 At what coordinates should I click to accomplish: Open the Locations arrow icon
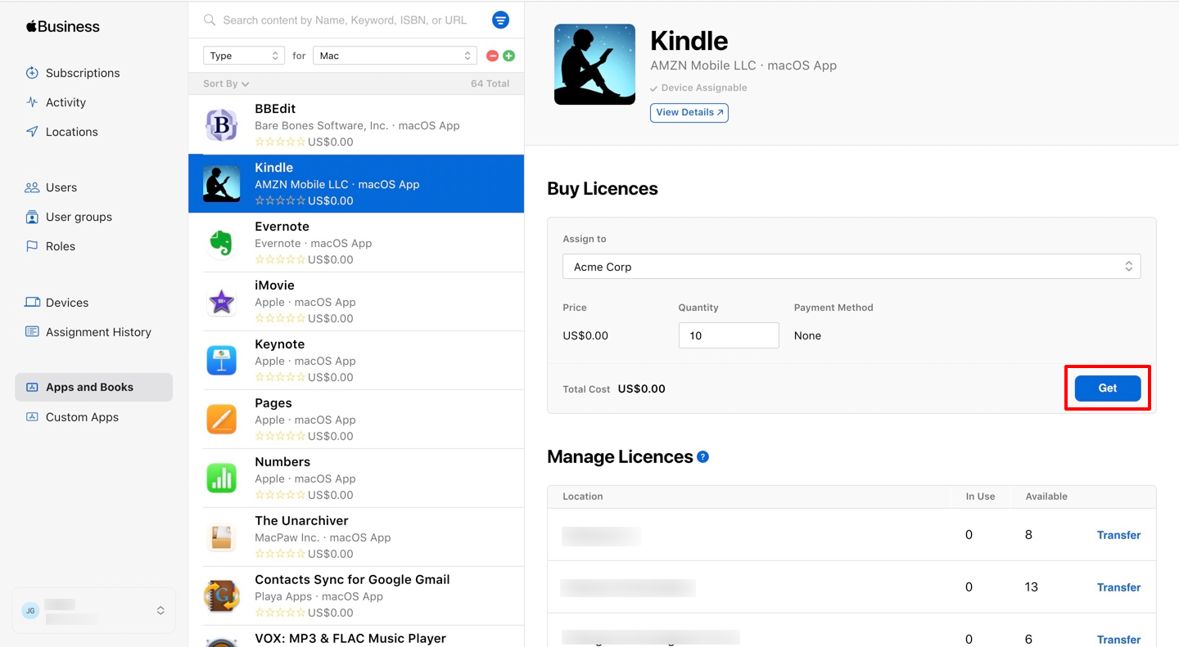click(32, 132)
